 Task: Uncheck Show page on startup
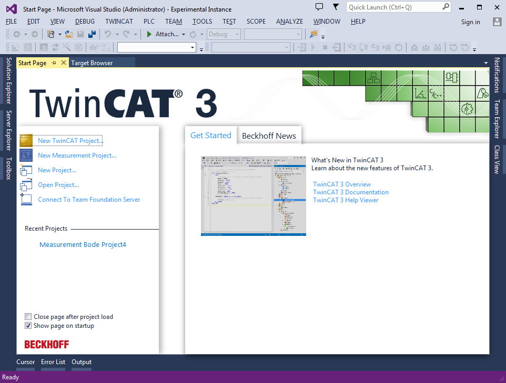coord(28,326)
